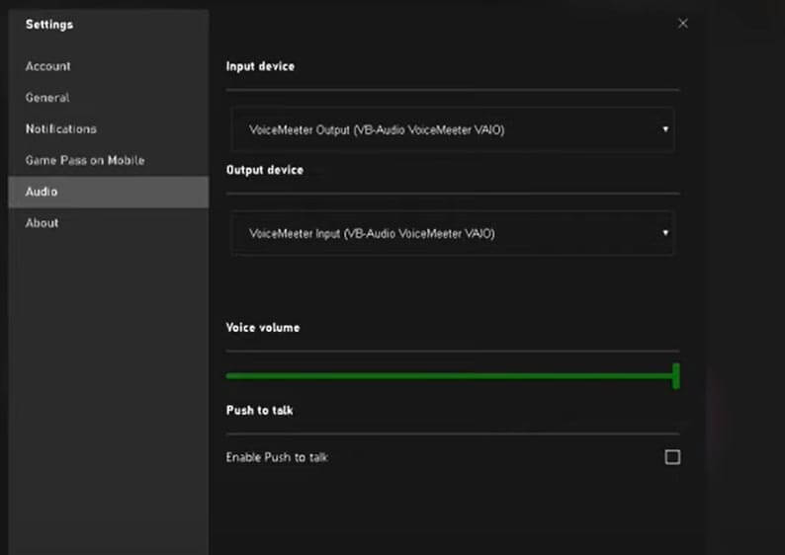Screen dimensions: 785x555
Task: Click the Settings title heading
Action: [49, 24]
